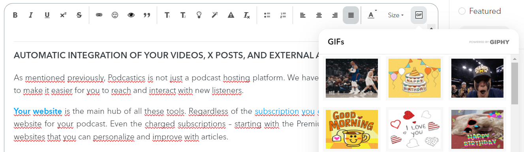Click the eye preview icon
Image resolution: width=524 pixels, height=152 pixels.
coord(131,15)
